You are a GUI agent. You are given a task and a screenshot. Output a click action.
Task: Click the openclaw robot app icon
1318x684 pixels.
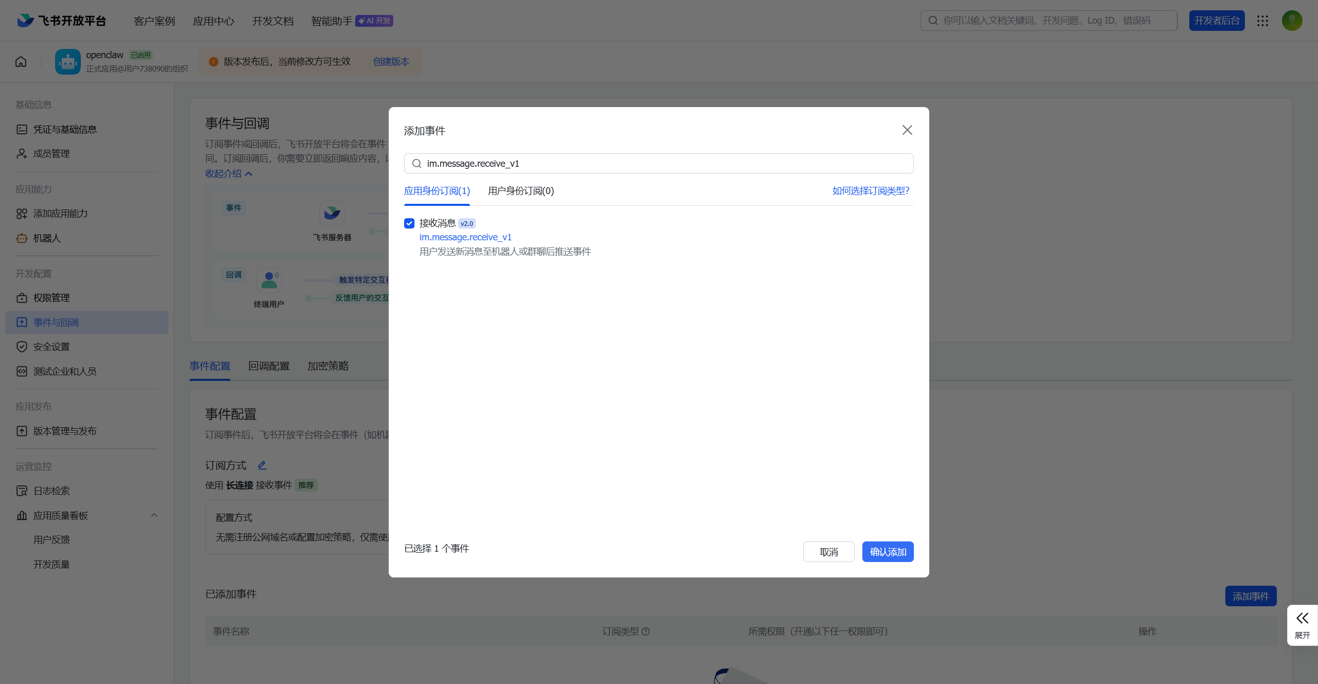[x=68, y=62]
